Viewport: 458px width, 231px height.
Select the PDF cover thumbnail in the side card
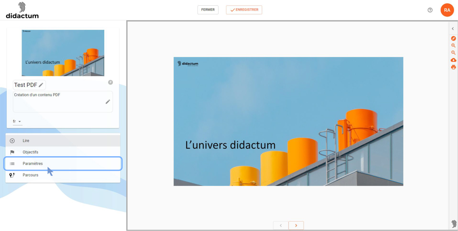(x=63, y=53)
